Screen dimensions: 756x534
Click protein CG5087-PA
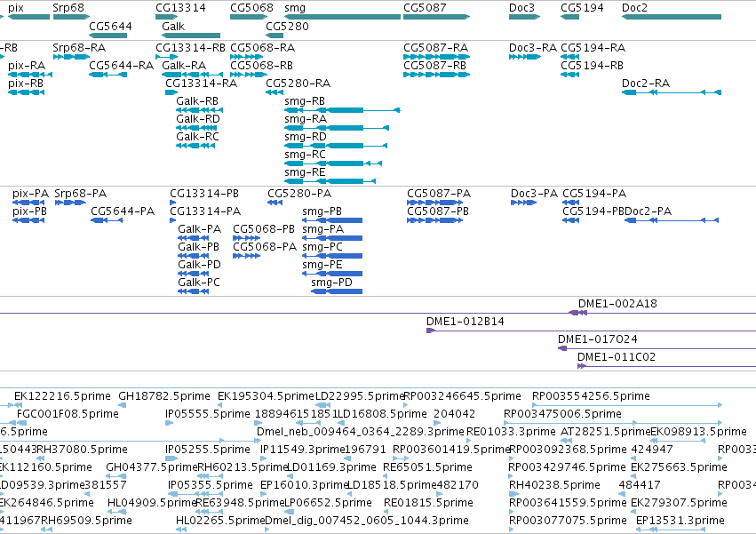coord(435,203)
